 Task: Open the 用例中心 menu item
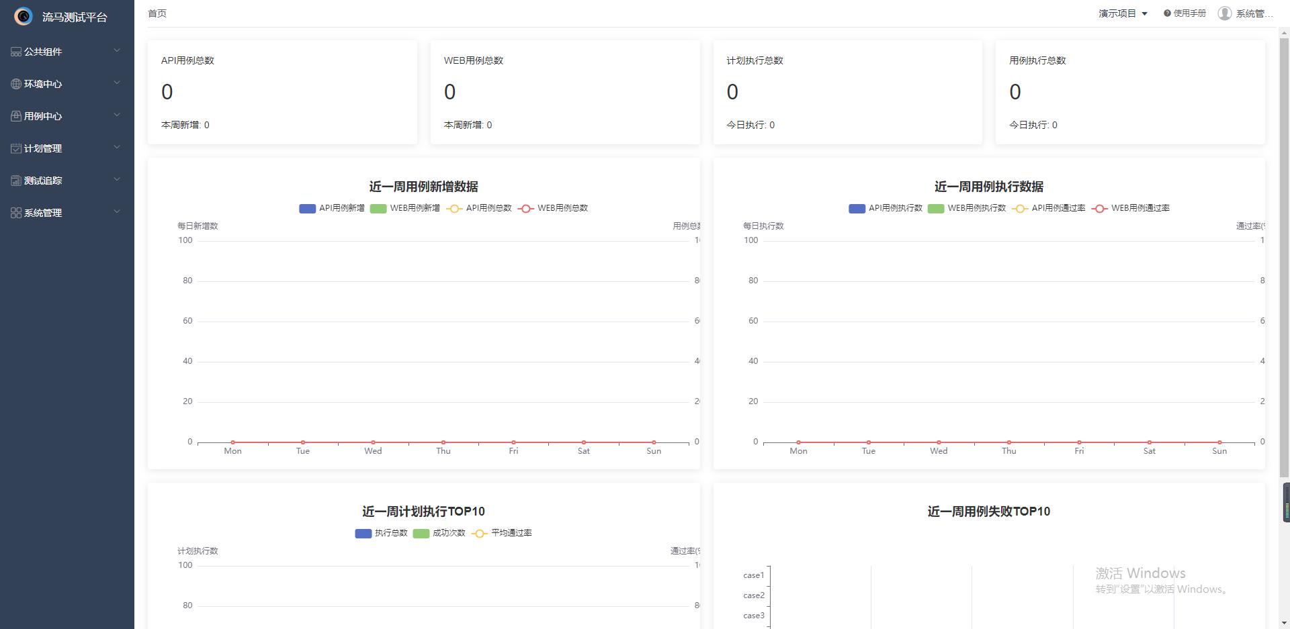pyautogui.click(x=67, y=116)
